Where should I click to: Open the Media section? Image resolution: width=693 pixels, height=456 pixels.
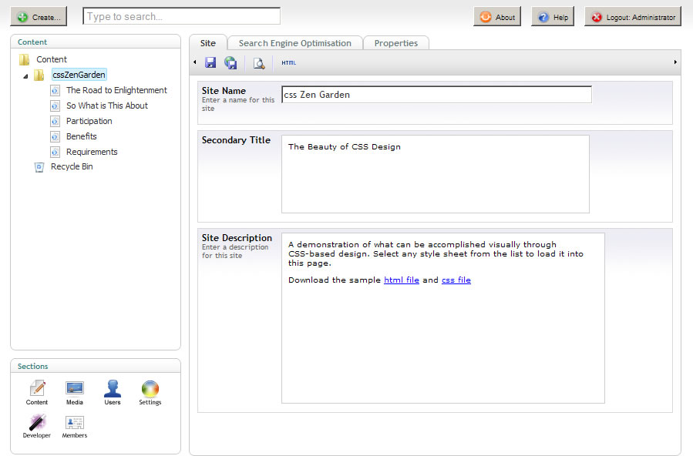click(74, 392)
